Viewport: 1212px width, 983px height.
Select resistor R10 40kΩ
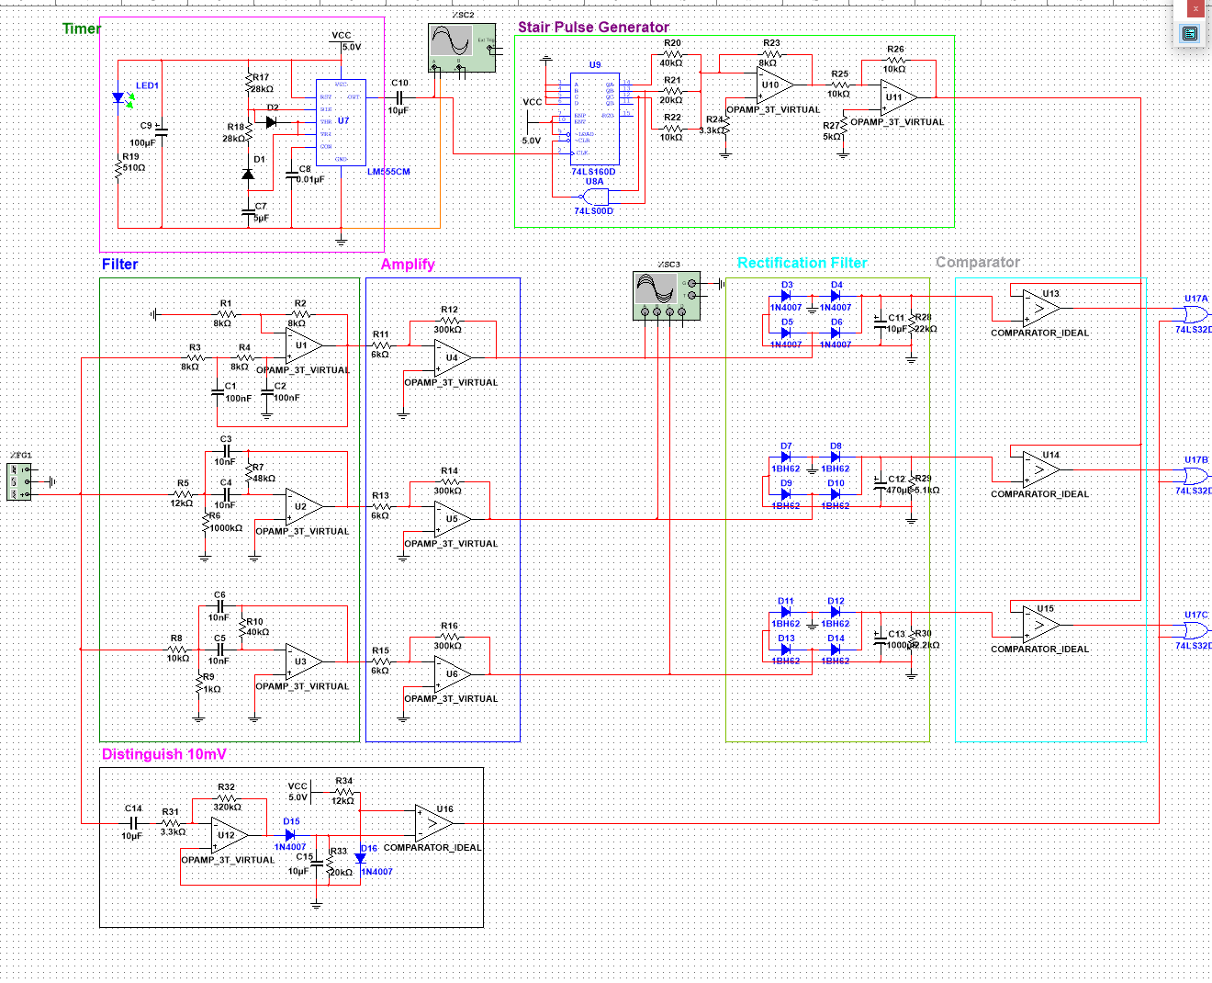point(242,629)
